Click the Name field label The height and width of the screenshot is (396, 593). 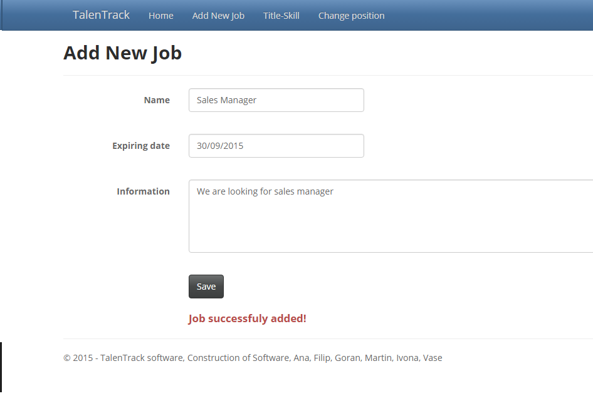coord(157,100)
